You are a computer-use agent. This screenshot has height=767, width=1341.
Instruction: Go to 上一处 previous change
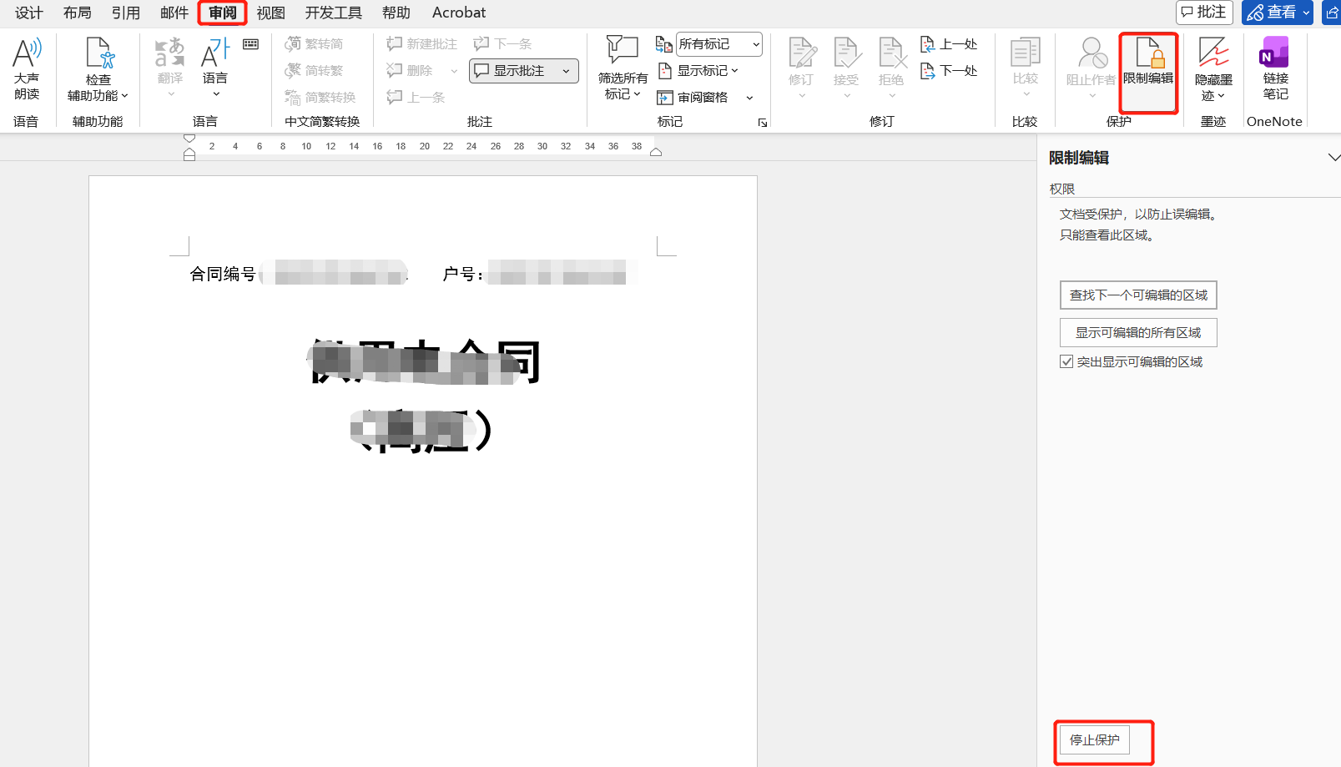coord(949,44)
